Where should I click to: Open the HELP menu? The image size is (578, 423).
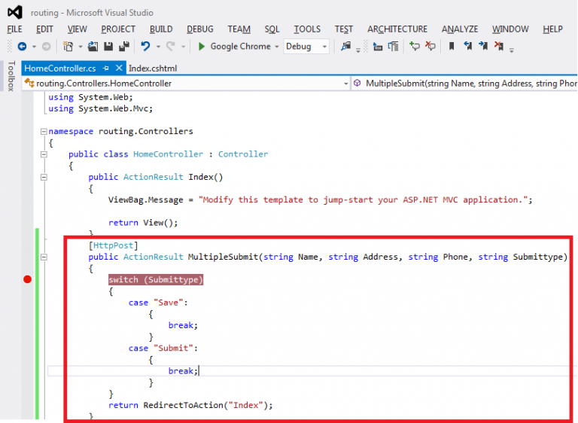coord(552,29)
